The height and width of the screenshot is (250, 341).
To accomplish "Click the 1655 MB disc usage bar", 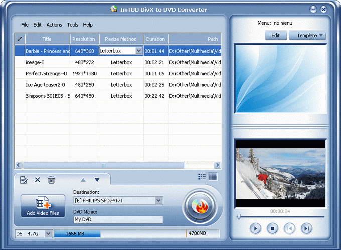I will (77, 234).
